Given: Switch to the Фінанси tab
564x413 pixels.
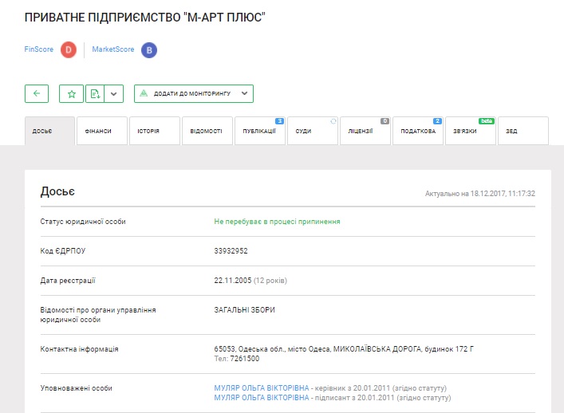Looking at the screenshot, I should (101, 132).
